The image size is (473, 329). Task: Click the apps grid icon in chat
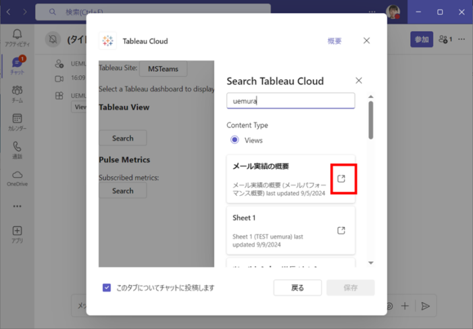[59, 96]
